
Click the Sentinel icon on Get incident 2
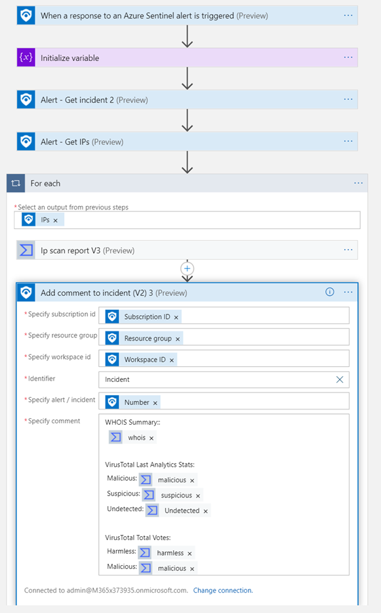coord(26,100)
